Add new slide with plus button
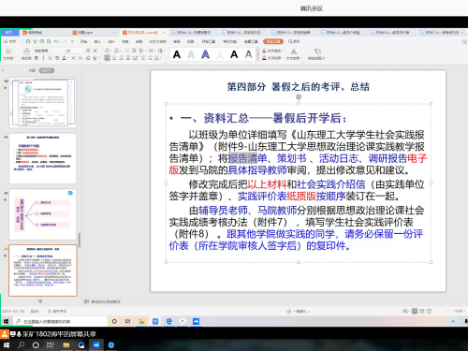 pos(40,301)
